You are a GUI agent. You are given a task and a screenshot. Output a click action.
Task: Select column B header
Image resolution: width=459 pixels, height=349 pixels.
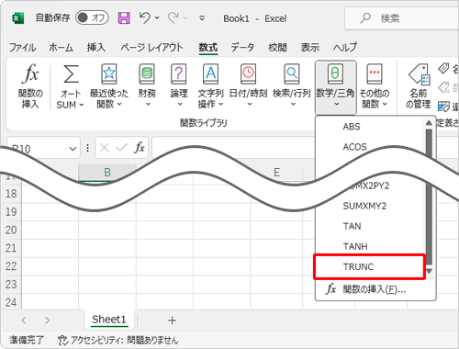(107, 173)
